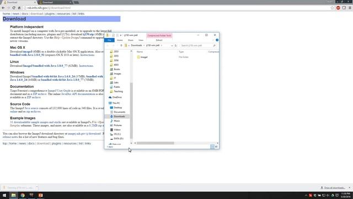Open the Extract ribbon tab
This screenshot has height=199, width=353.
pos(159,40)
